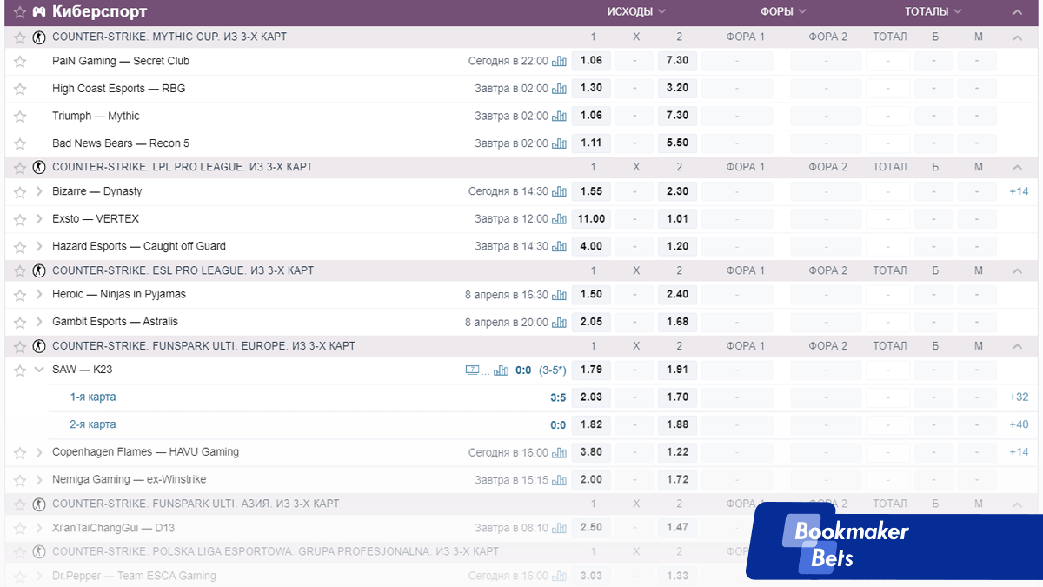Image resolution: width=1043 pixels, height=587 pixels.
Task: Click Counter-Strike icon next to Mythic Cup
Action: pyautogui.click(x=38, y=37)
